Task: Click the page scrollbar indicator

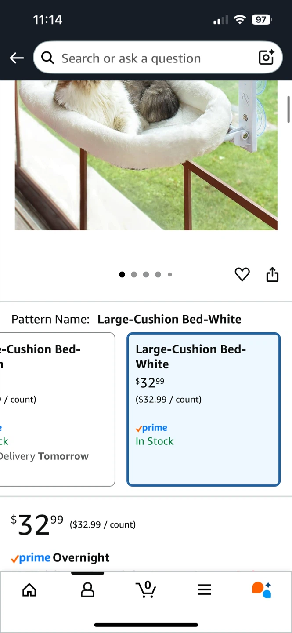Action: [288, 109]
